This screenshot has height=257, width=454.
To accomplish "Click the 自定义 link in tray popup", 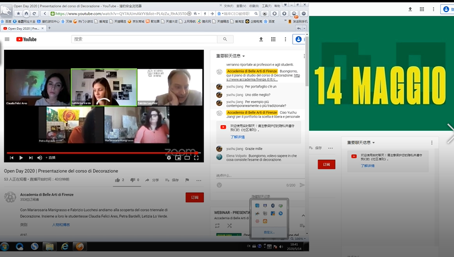I will click(269, 232).
